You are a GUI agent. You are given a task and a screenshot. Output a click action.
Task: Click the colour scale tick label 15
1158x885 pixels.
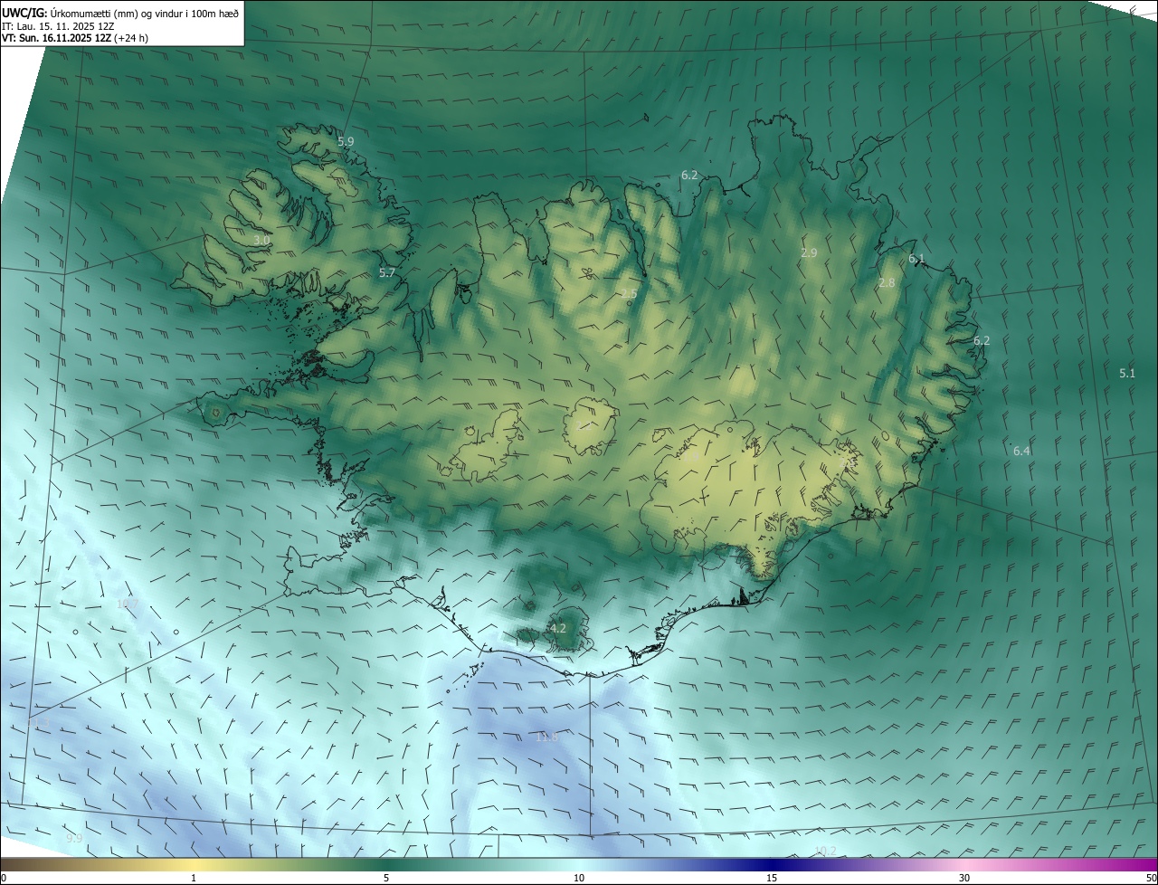click(x=772, y=878)
